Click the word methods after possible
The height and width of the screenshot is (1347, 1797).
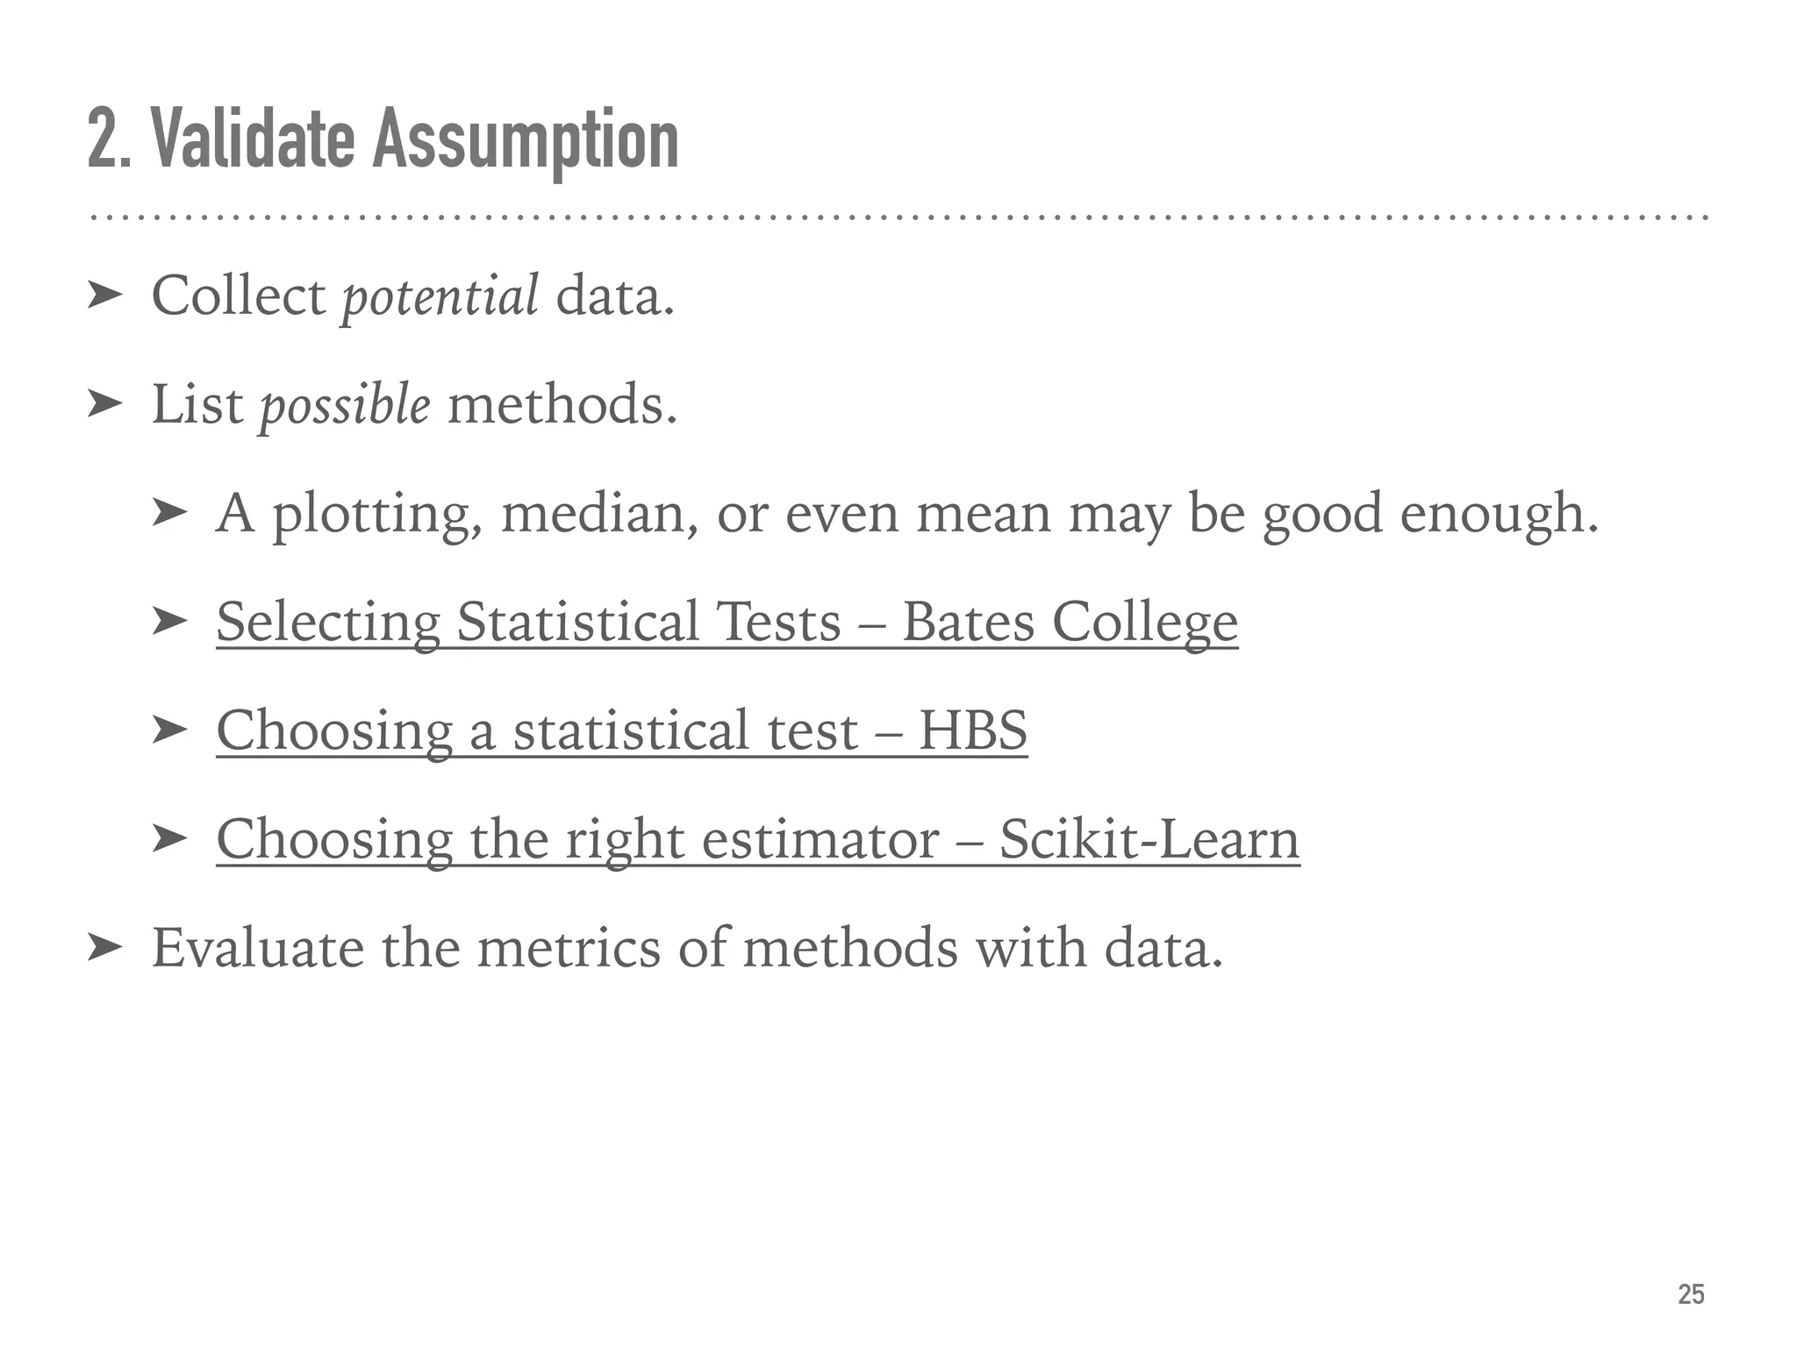tap(562, 405)
